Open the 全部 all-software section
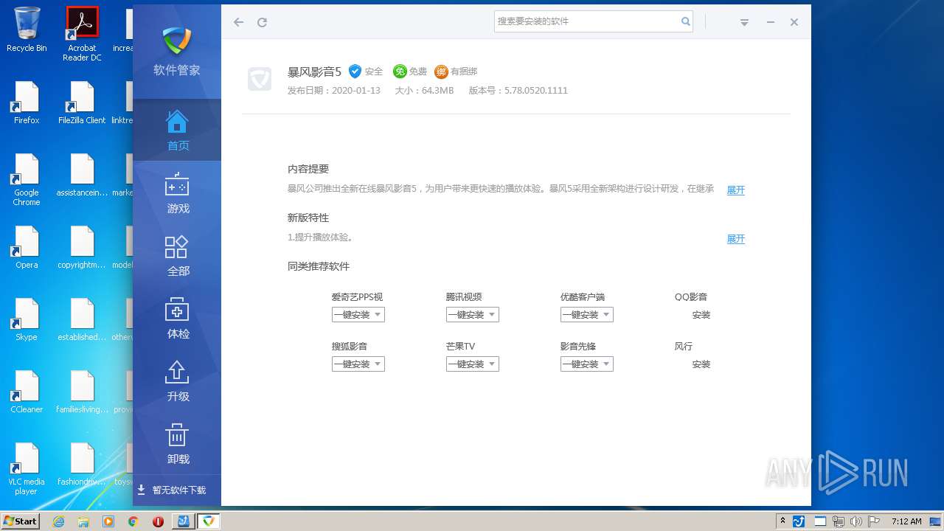944x531 pixels. pyautogui.click(x=177, y=256)
